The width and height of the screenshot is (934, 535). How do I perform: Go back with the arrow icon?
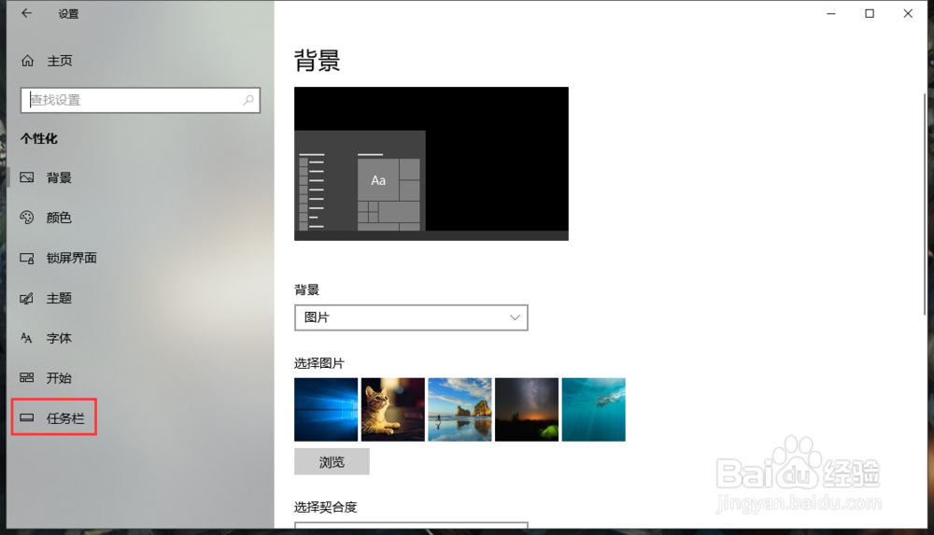[26, 13]
